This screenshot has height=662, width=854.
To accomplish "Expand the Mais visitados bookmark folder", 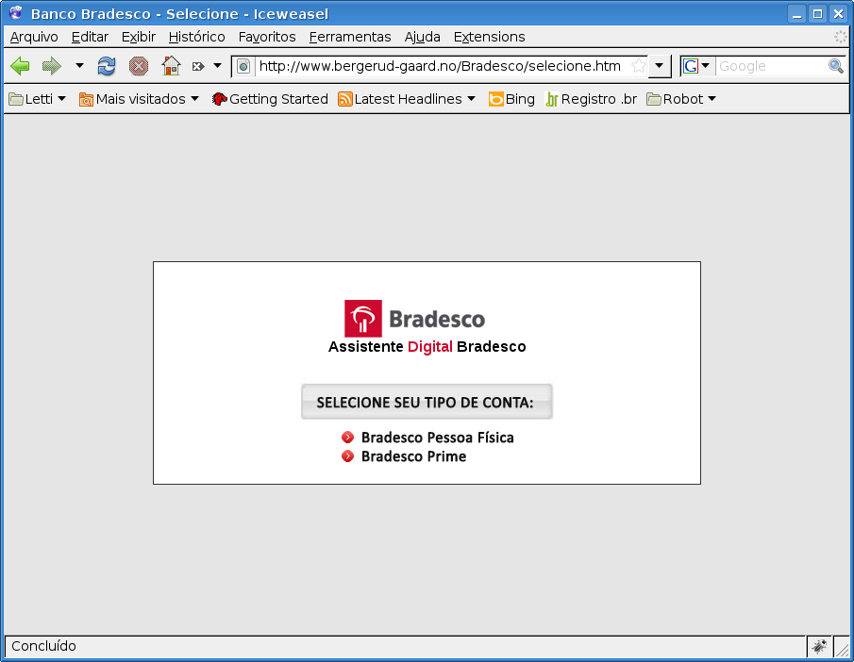I will click(139, 99).
